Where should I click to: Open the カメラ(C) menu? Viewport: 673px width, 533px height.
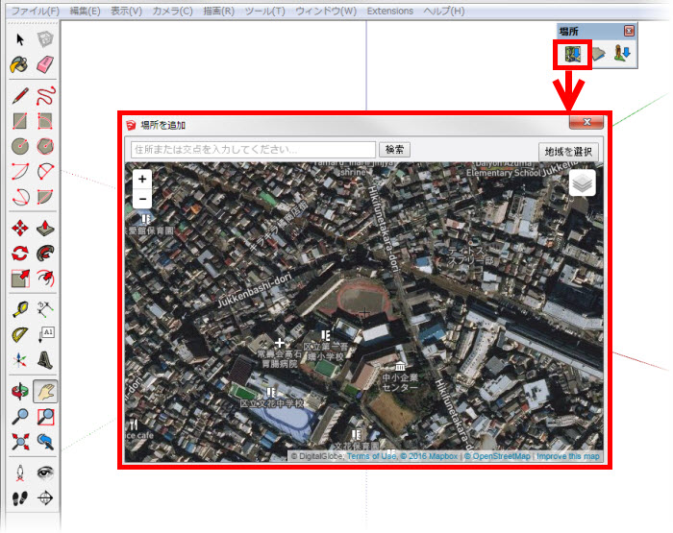pyautogui.click(x=172, y=11)
